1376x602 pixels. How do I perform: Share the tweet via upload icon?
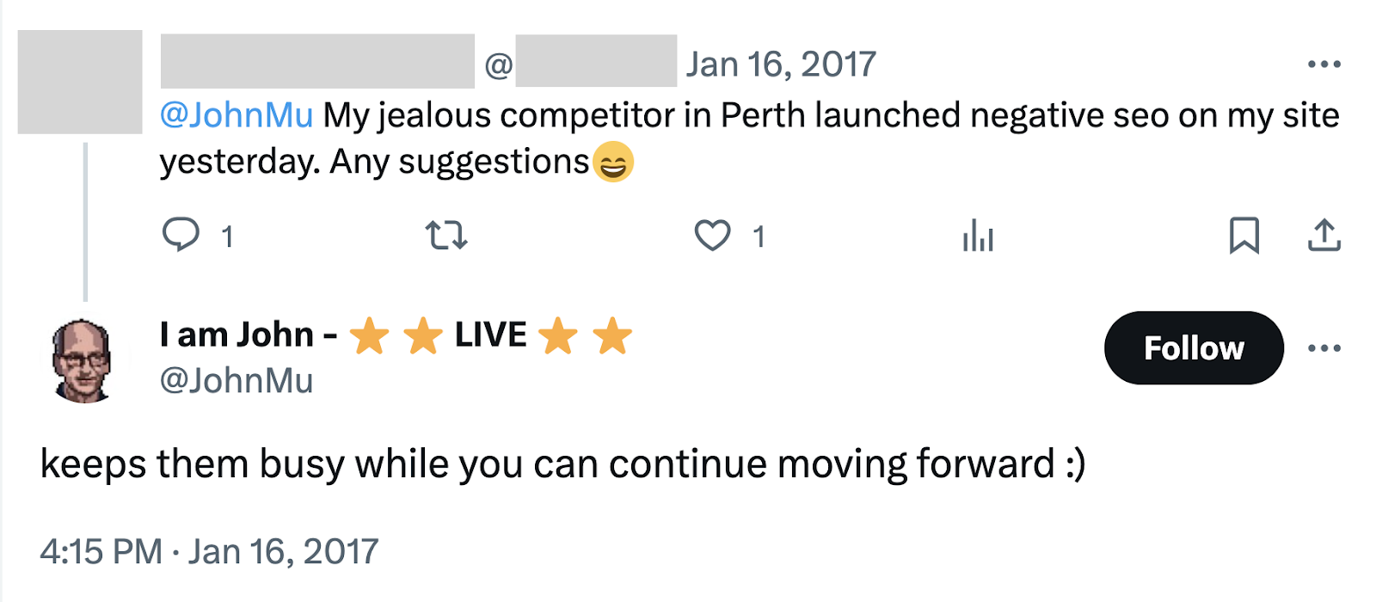point(1324,235)
